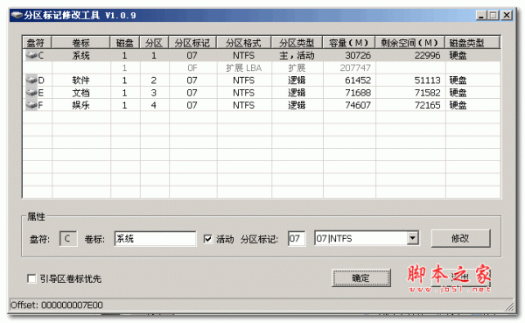Enable 引导区卷标优先 checkbox
Viewport: 525px width, 323px height.
pos(31,278)
